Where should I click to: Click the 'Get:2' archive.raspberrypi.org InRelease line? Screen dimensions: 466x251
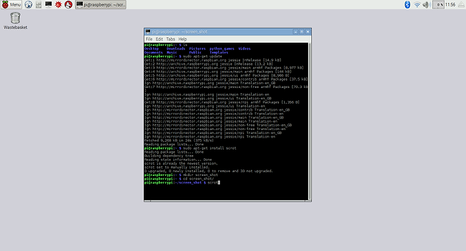click(x=208, y=64)
